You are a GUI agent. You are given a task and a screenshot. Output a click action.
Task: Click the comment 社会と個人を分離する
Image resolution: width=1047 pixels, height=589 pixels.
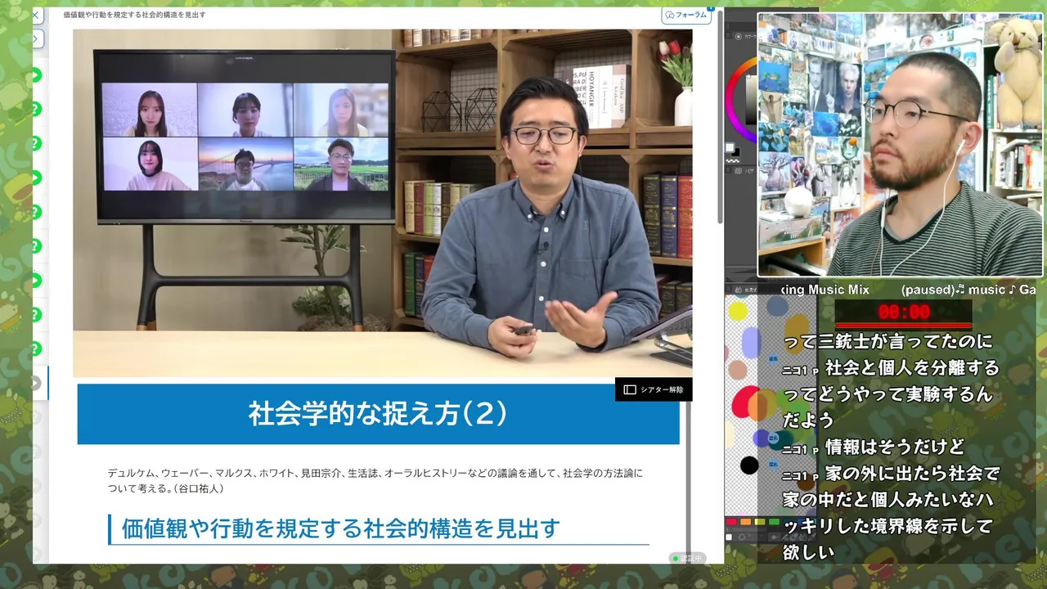click(x=912, y=367)
